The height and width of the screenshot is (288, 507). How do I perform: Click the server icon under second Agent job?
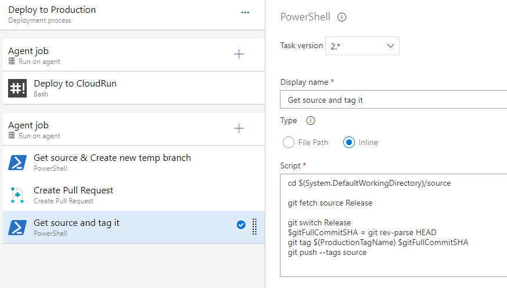click(x=12, y=136)
